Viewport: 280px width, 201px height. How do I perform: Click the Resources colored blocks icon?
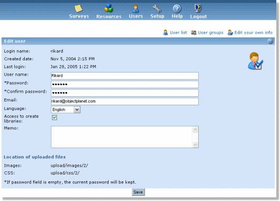click(x=109, y=8)
